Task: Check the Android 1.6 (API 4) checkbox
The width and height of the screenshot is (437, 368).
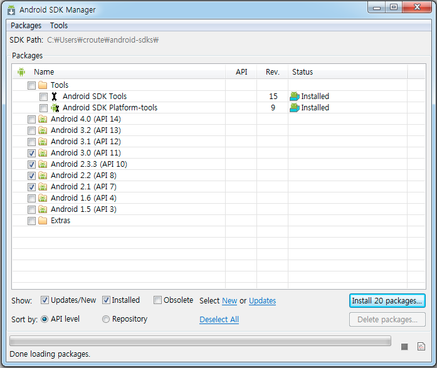Action: (31, 198)
